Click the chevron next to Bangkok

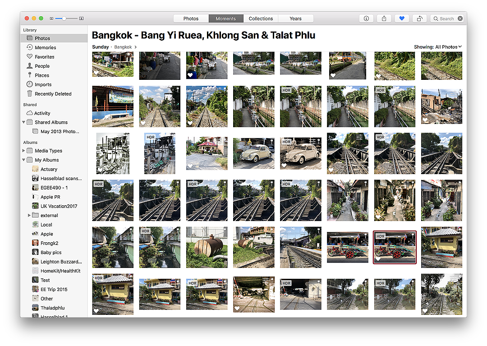(x=135, y=47)
